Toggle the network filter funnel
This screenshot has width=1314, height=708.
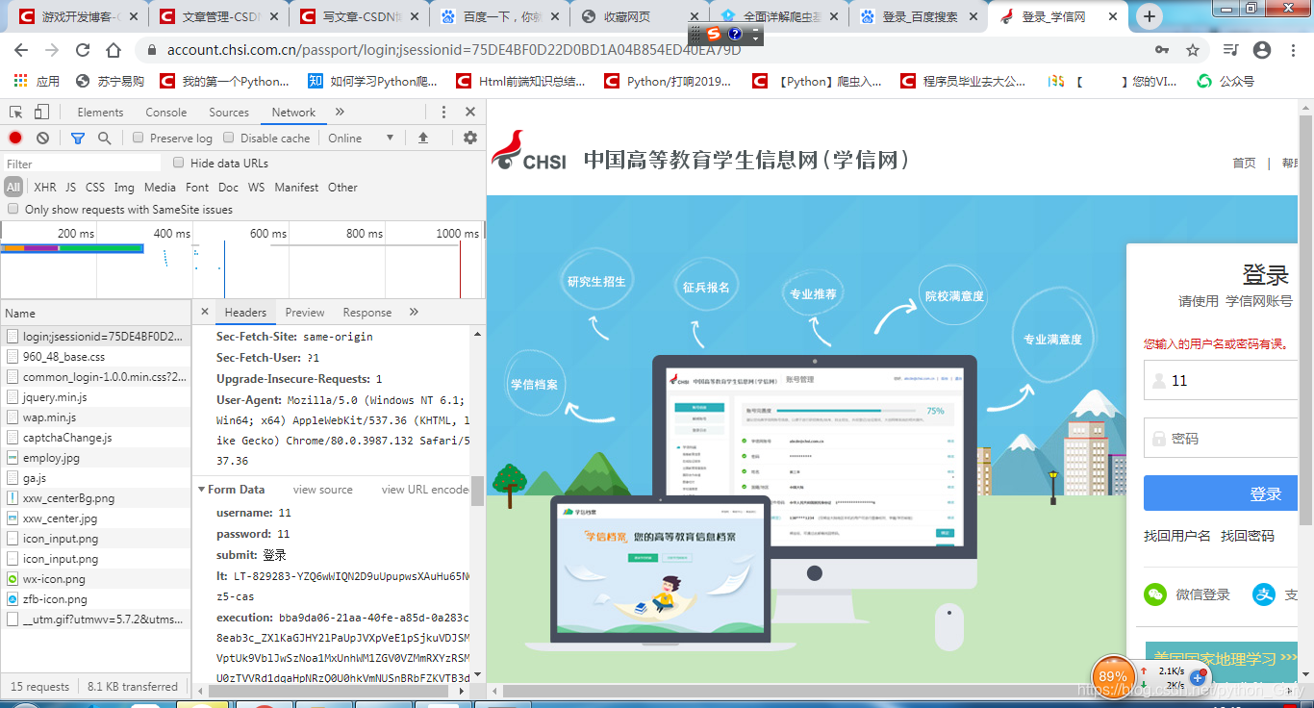(x=79, y=139)
